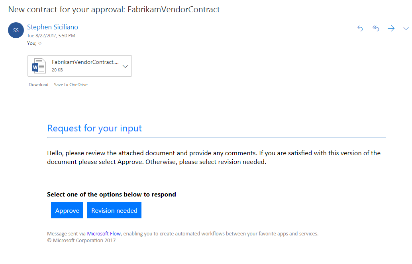Click the Reply arrow icon
The height and width of the screenshot is (264, 412).
click(360, 29)
